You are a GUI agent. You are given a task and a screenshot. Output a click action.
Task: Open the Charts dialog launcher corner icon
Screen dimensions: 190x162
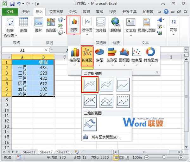point(157,72)
